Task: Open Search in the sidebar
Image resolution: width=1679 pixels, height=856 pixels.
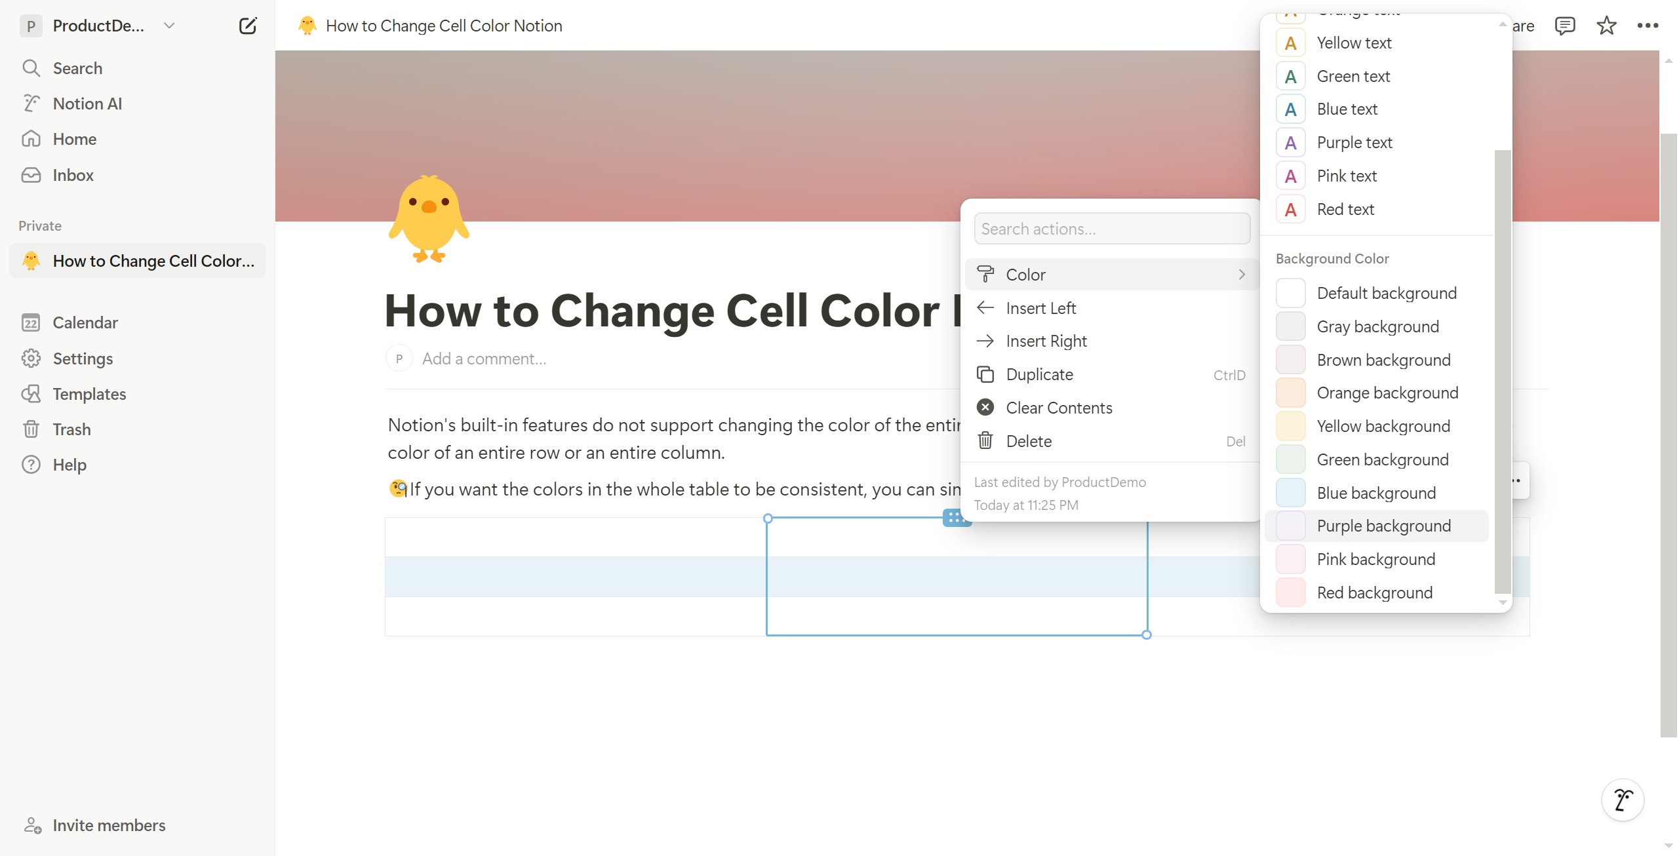Action: pos(138,68)
